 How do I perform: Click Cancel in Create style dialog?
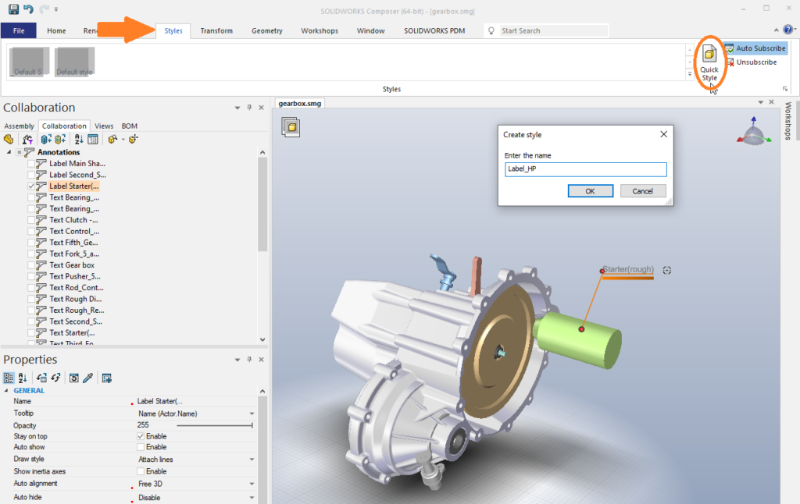pos(642,191)
